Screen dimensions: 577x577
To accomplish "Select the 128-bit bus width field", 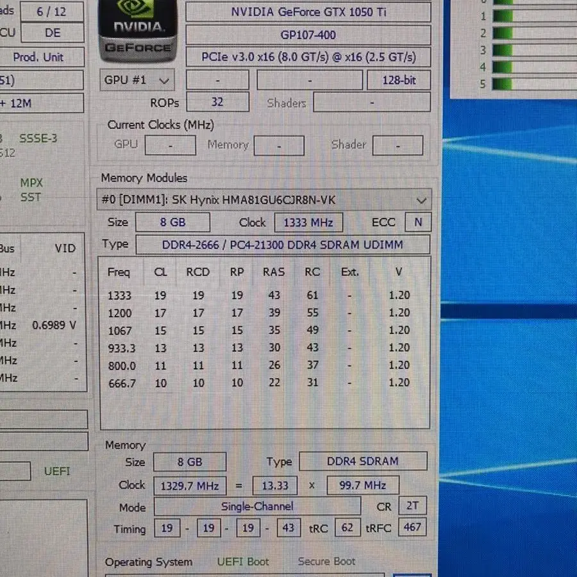I will [399, 80].
